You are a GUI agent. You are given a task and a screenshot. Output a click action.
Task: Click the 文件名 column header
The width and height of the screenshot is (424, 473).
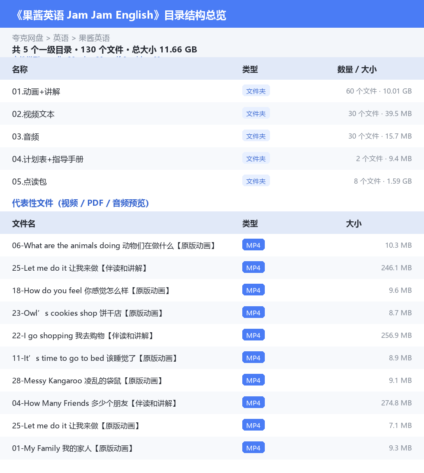point(24,224)
